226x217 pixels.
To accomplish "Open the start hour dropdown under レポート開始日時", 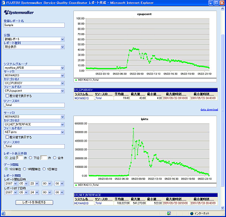I will 47,184.
